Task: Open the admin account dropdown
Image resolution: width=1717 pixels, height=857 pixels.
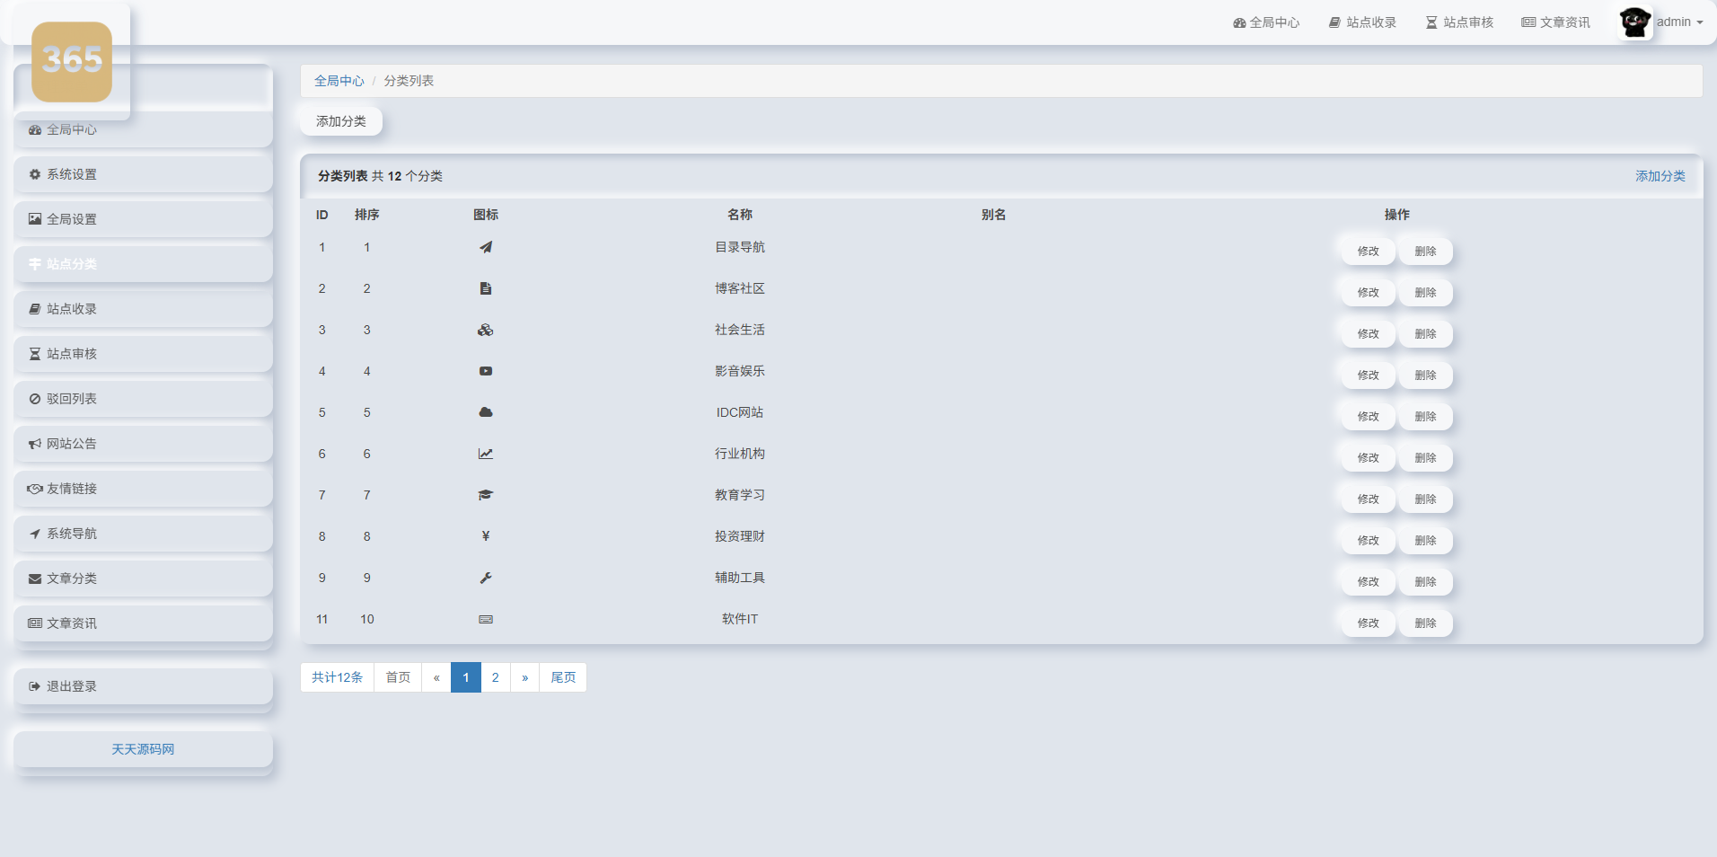Action: (x=1677, y=22)
